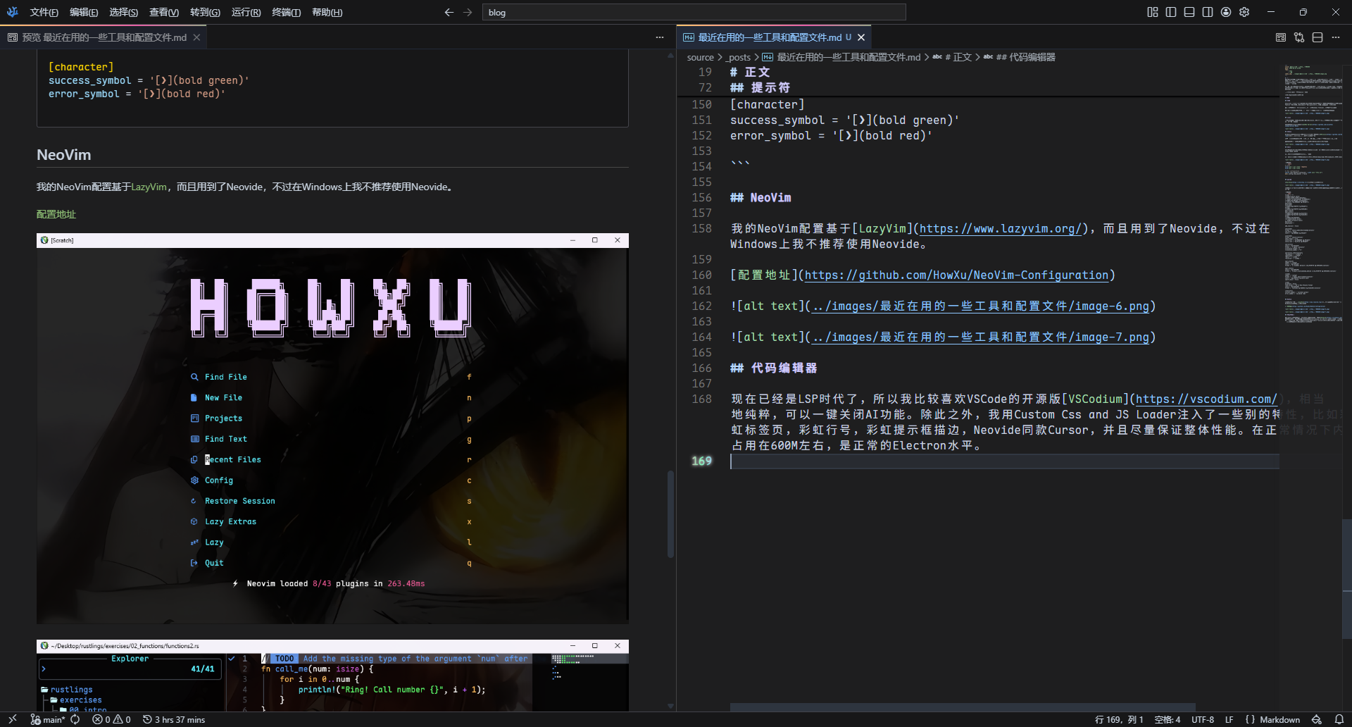Click sticky scroll header ## 提示符
Viewport: 1352px width, 727px height.
point(760,87)
